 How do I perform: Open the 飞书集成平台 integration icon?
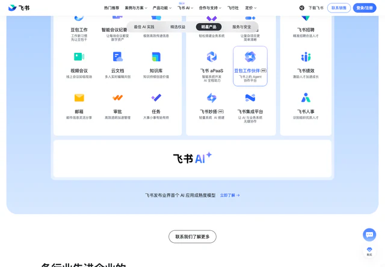250,97
